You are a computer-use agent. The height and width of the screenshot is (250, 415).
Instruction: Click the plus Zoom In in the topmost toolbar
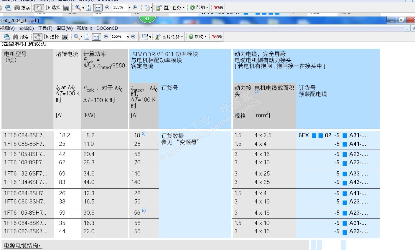[x=135, y=7]
